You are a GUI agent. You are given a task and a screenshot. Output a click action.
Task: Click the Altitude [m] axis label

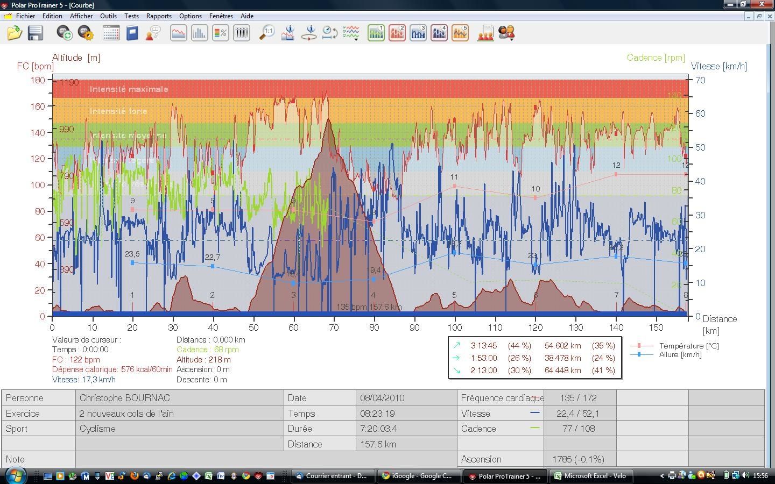[76, 58]
